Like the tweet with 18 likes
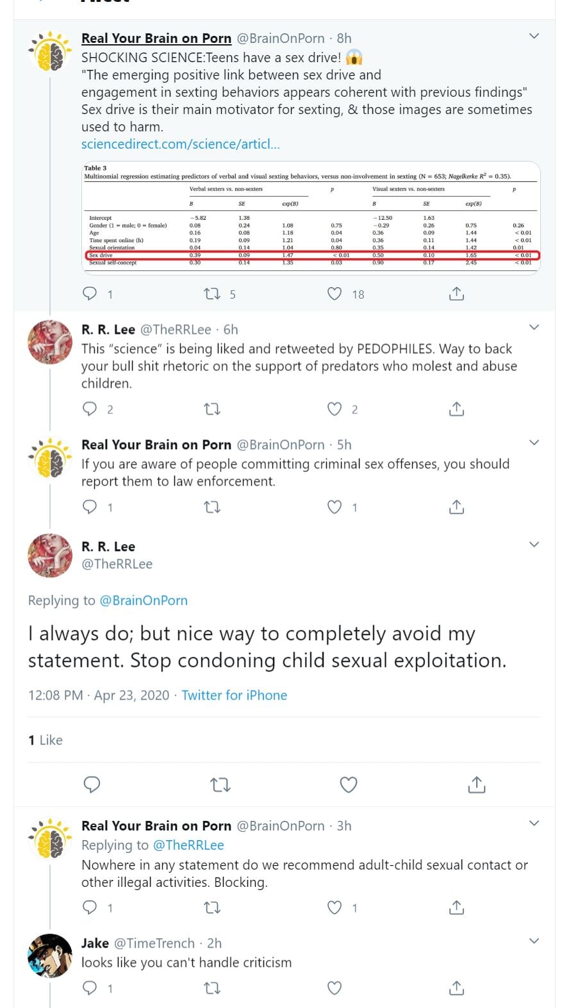This screenshot has height=1008, width=564. point(335,293)
